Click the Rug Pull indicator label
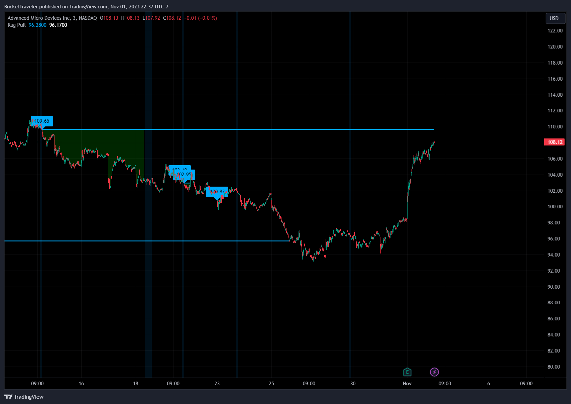This screenshot has width=571, height=404. tap(17, 25)
